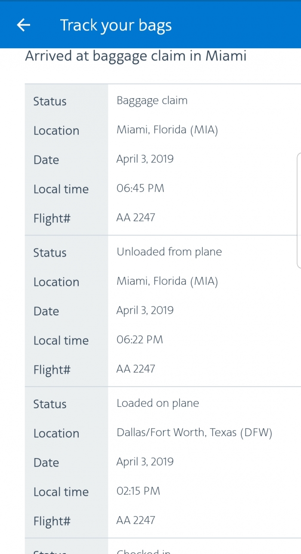Viewport: 301px width, 554px height.
Task: Tap the partially visible "Checked in" status
Action: [x=144, y=551]
